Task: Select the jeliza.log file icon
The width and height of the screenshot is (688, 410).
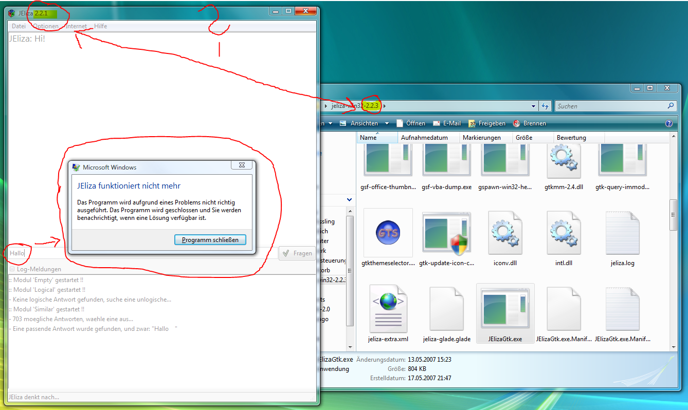Action: point(622,232)
